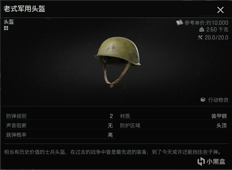Select the 头盔 category label

click(x=9, y=22)
